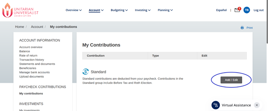Screen dimensions: 268x111
Task: Open the Planning menu
Action: click(165, 10)
